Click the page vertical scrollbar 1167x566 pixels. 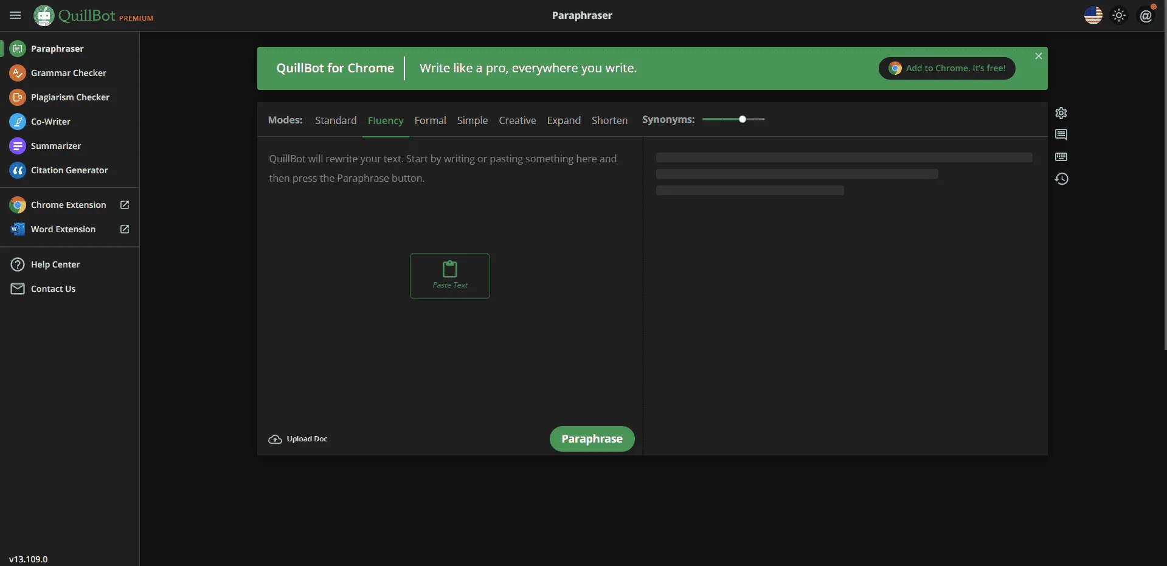click(x=1165, y=175)
